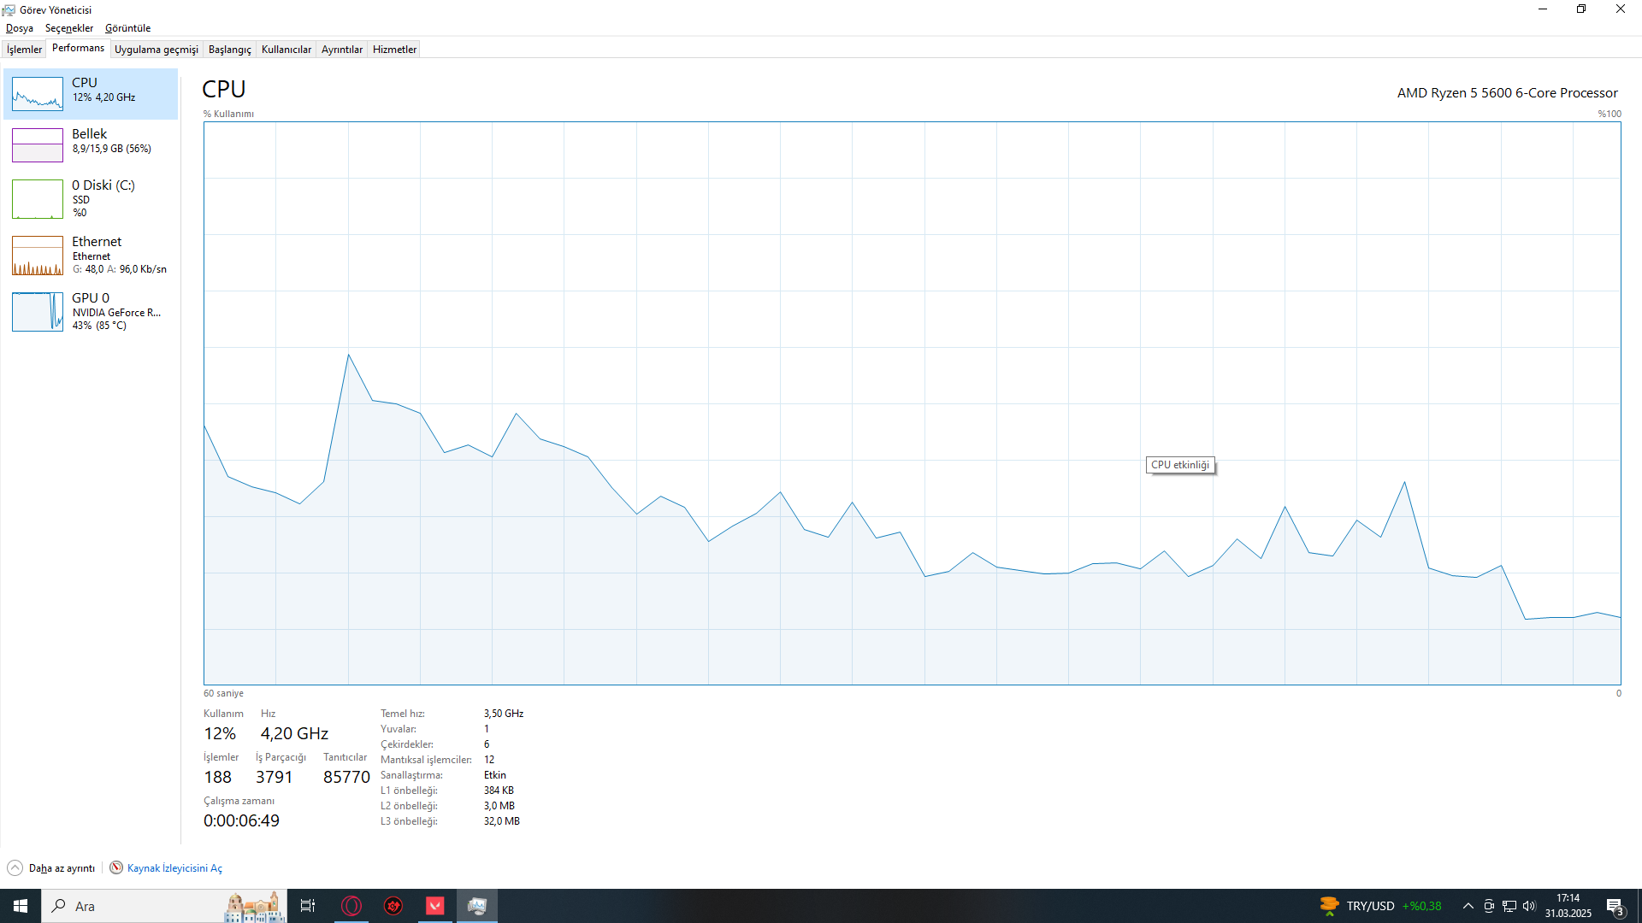Open Uygulama geçmişi tab

point(157,50)
